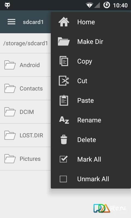Select the Rename menu entry text
The width and height of the screenshot is (131, 218).
pyautogui.click(x=89, y=120)
